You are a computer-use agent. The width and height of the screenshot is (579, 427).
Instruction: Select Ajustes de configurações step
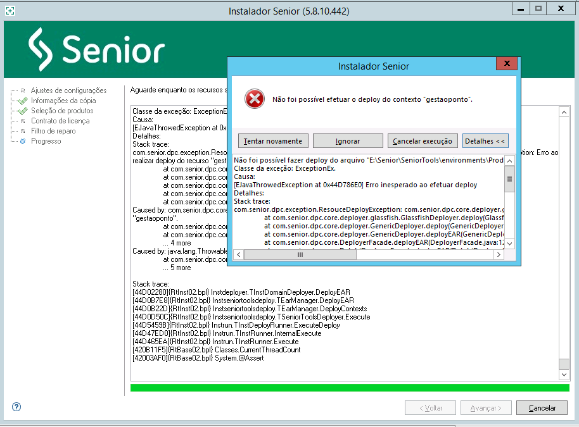tap(68, 90)
